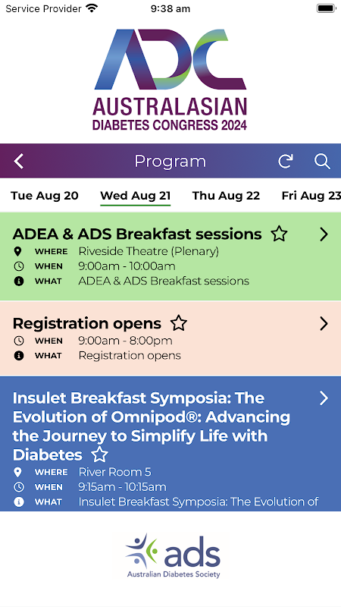Image resolution: width=341 pixels, height=607 pixels.
Task: Refresh the program list
Action: pos(286,161)
